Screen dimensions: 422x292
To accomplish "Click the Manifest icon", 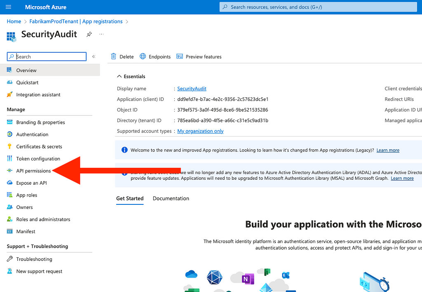I will (x=9, y=231).
